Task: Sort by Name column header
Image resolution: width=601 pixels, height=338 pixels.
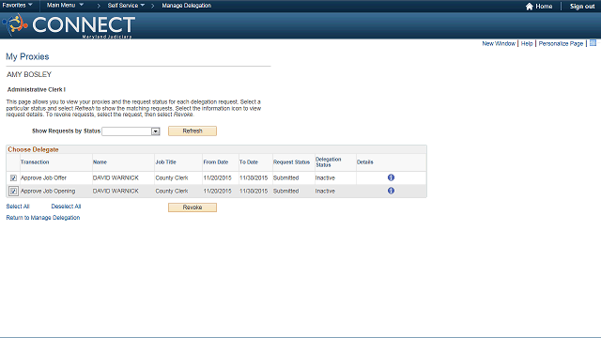Action: 100,162
